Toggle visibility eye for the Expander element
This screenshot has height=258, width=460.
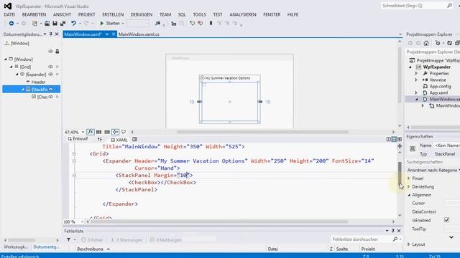click(x=50, y=75)
